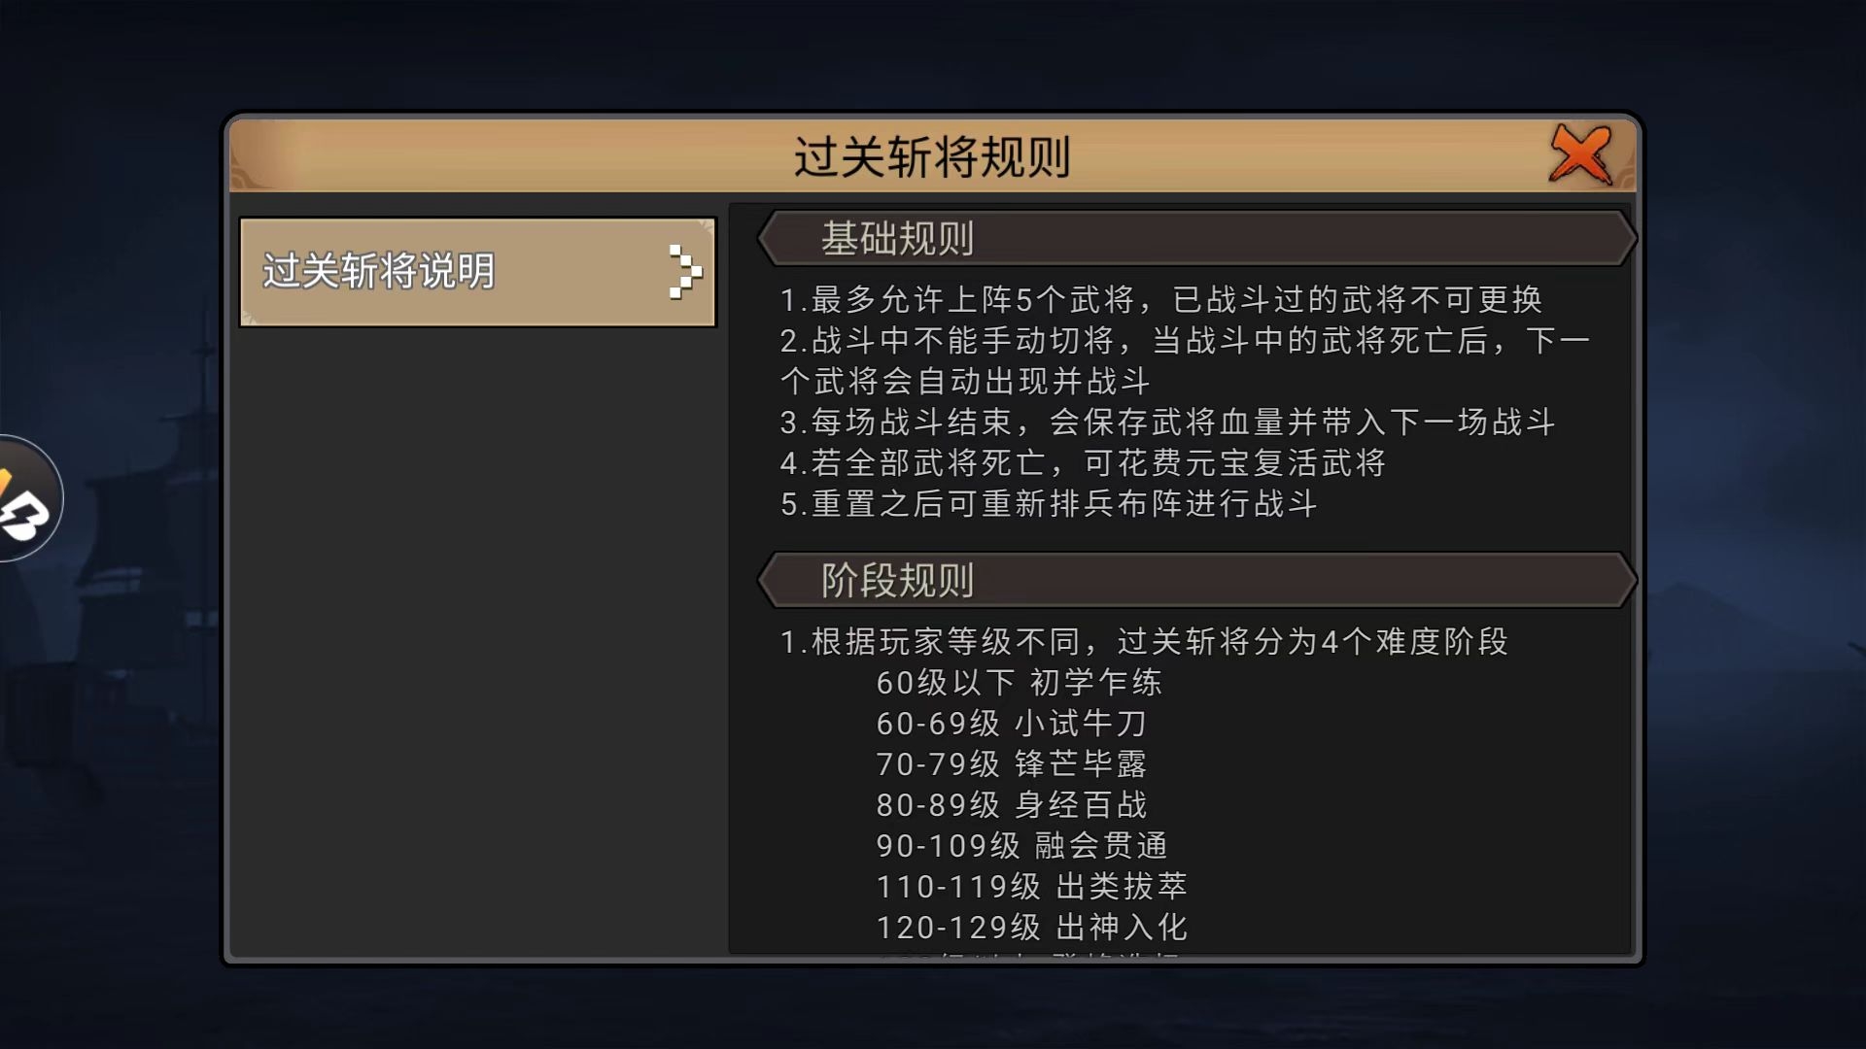Click the 阶段规则 section header
Screen dimensions: 1866x1049
1196,580
